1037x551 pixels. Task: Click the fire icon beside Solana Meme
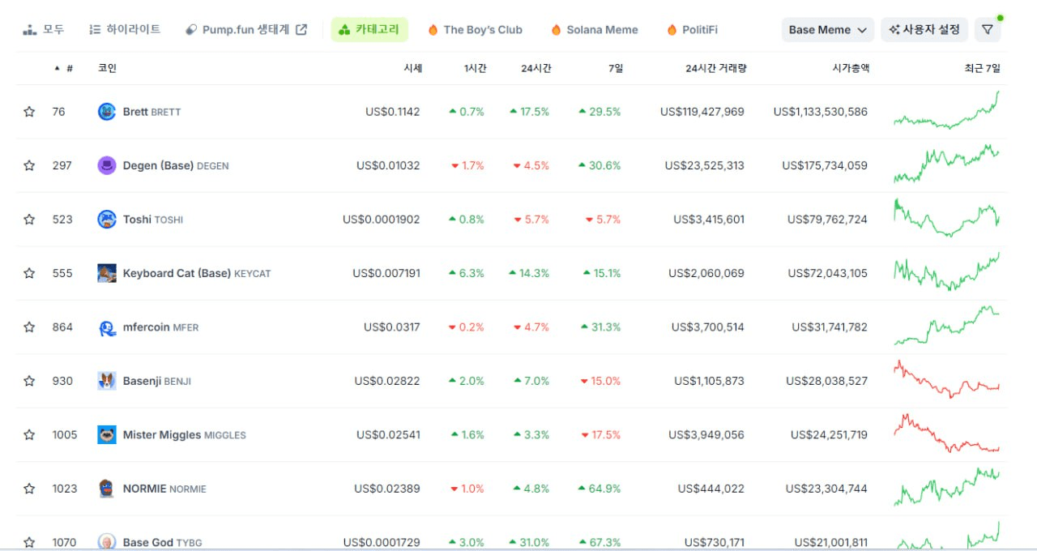click(x=556, y=30)
